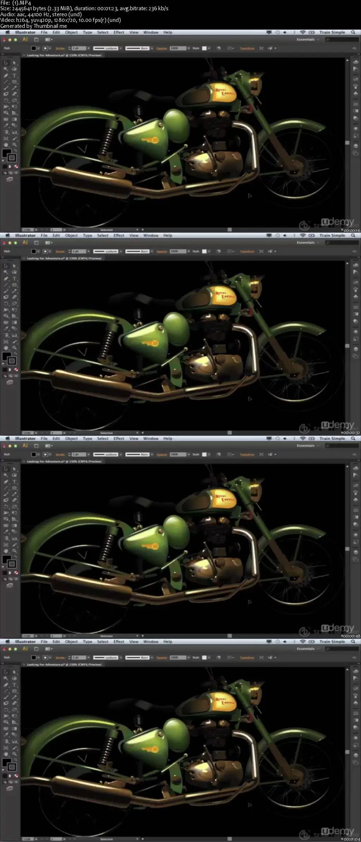Open the Color panel icon in the 00:00:16 frame
This screenshot has height=842, width=361.
coord(356,61)
